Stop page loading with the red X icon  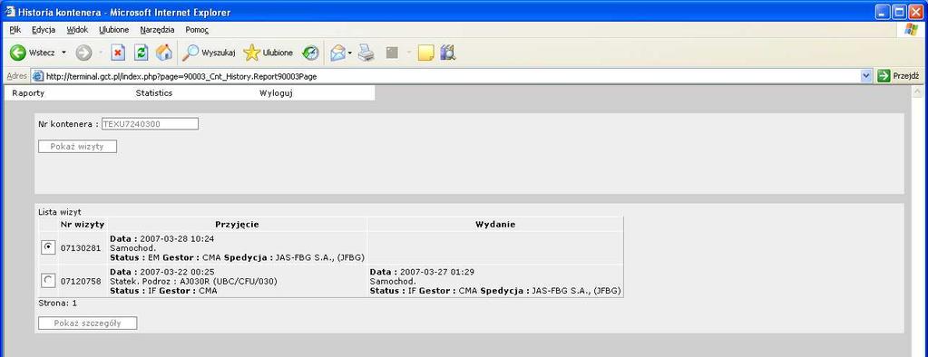pos(118,53)
